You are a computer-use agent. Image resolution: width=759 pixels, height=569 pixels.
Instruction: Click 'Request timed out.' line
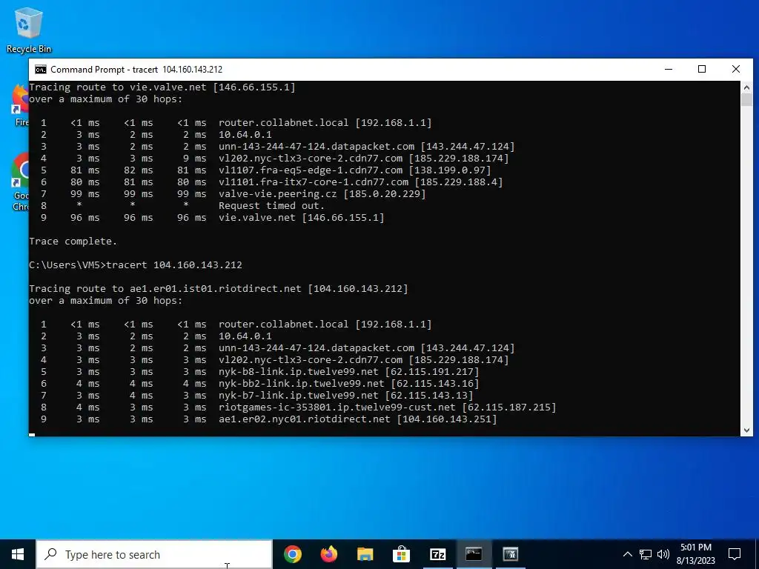271,206
